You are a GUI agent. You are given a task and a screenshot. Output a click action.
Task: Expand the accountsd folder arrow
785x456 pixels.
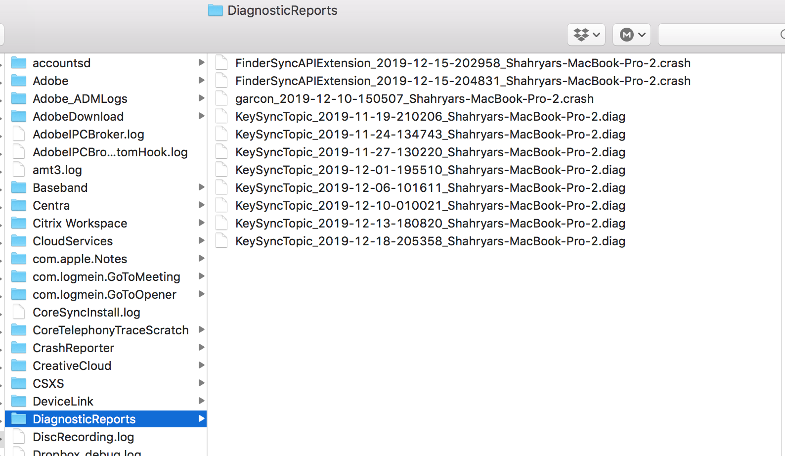coord(201,62)
